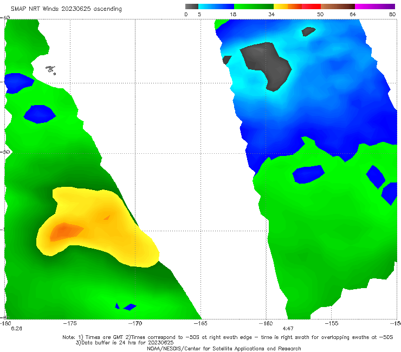Click the swath time label 4:47
This screenshot has height=352, width=401.
[x=288, y=329]
